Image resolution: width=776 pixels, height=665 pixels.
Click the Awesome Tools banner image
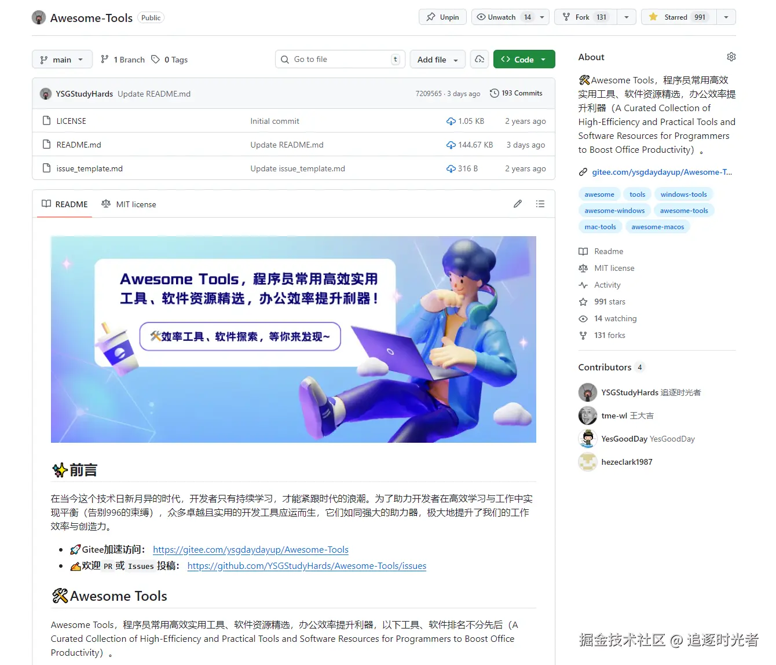[x=294, y=339]
